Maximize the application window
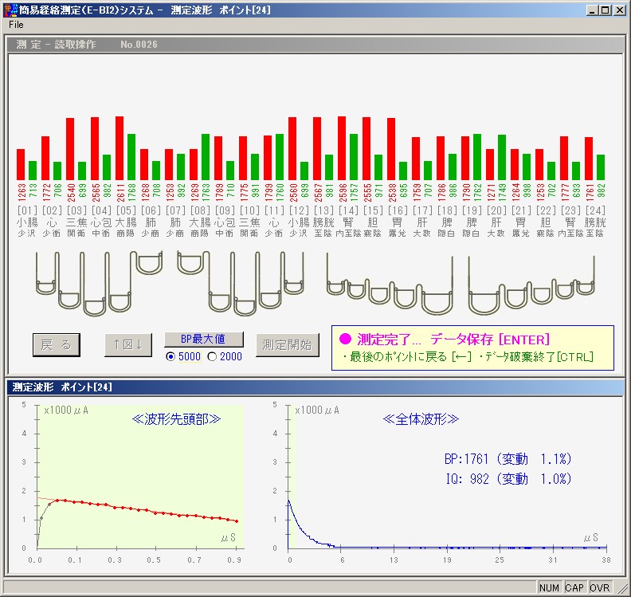The height and width of the screenshot is (597, 631). [605, 10]
